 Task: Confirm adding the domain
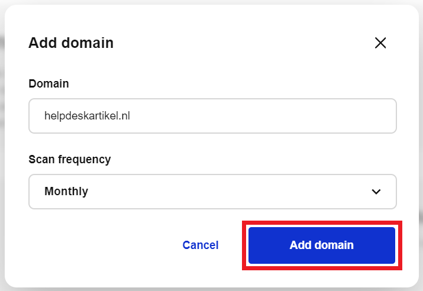(x=321, y=245)
